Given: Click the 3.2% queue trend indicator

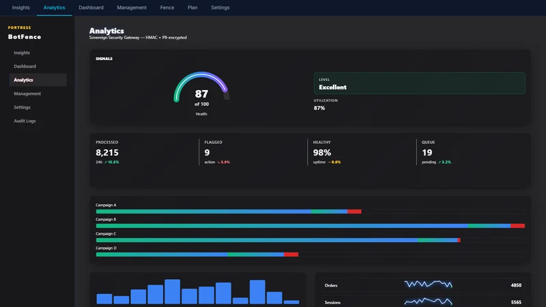Looking at the screenshot, I should 445,162.
